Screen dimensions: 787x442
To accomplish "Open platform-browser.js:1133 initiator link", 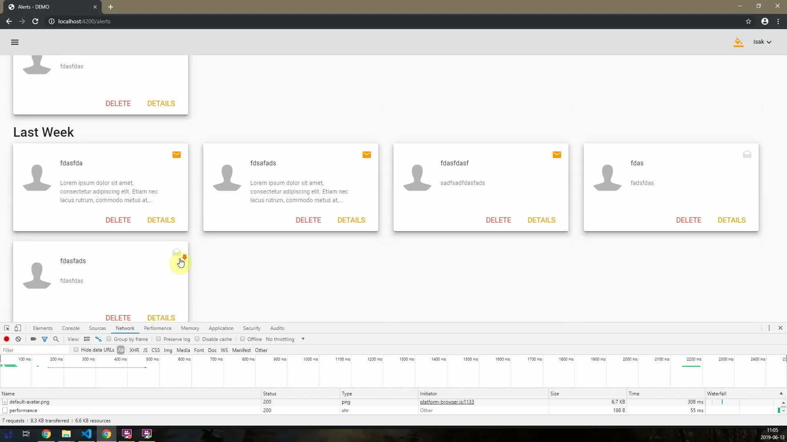I will [x=447, y=402].
